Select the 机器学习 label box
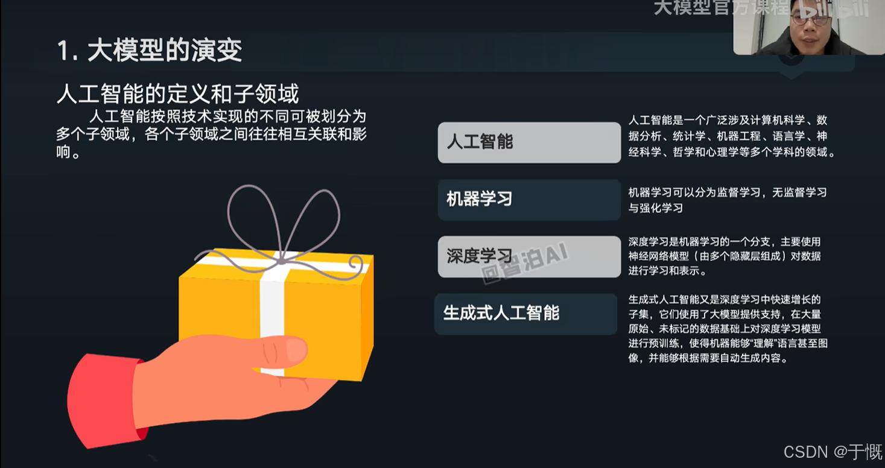Screen dimensions: 885x468 coord(529,200)
